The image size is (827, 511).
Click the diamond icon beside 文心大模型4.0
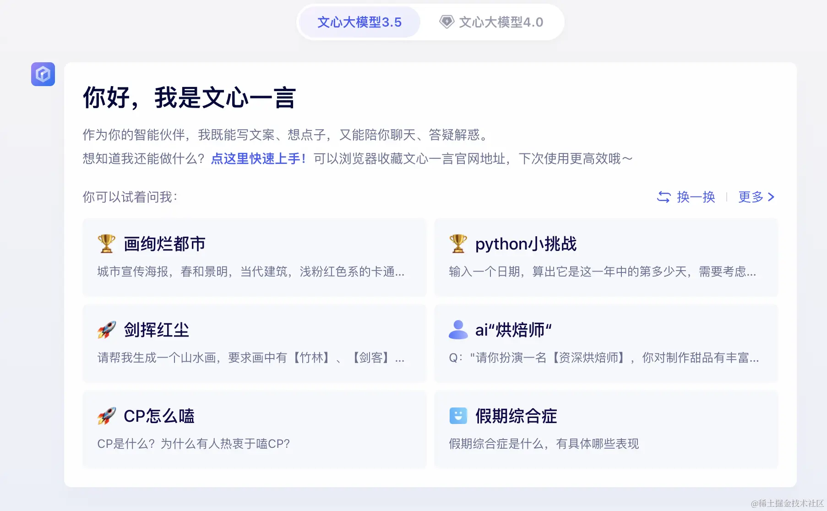pyautogui.click(x=446, y=22)
